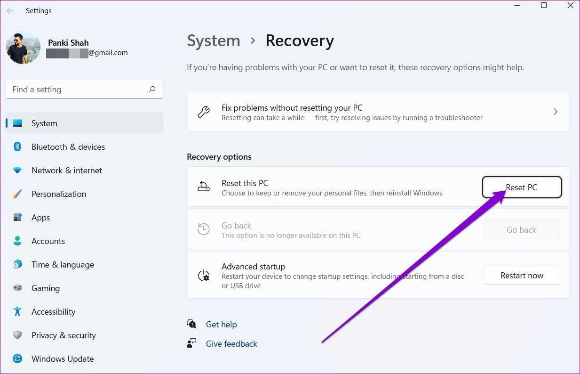The height and width of the screenshot is (374, 580).
Task: Select the System icon in the sidebar
Action: pos(17,123)
